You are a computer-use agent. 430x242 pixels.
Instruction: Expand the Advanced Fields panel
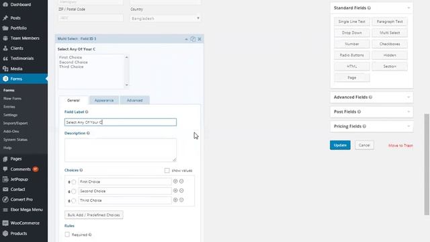click(x=408, y=97)
